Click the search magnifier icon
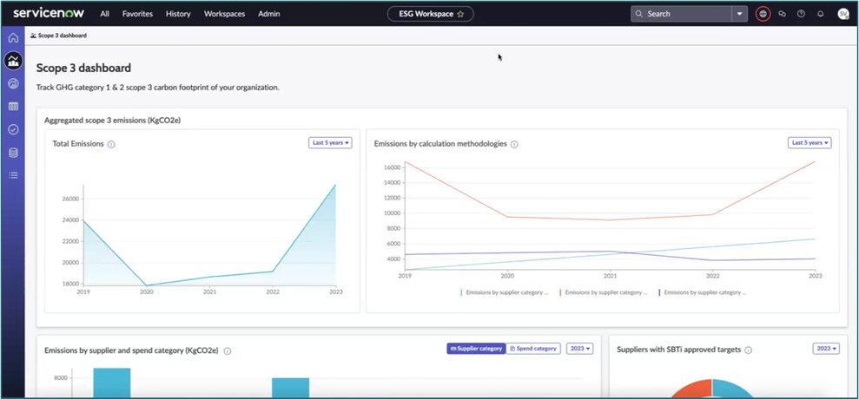This screenshot has height=399, width=859. coord(638,14)
